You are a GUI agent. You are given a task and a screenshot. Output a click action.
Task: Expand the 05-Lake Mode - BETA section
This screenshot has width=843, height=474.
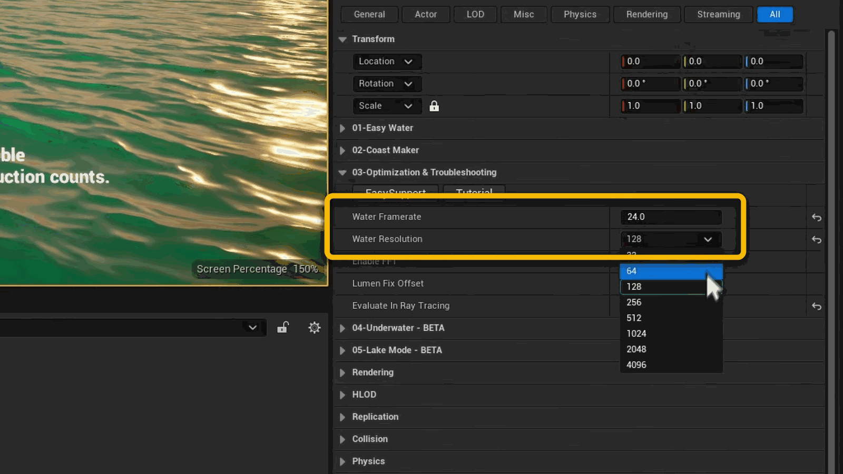342,350
